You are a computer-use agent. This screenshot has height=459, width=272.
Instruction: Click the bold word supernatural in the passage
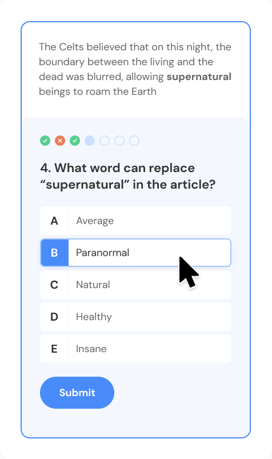click(x=199, y=77)
